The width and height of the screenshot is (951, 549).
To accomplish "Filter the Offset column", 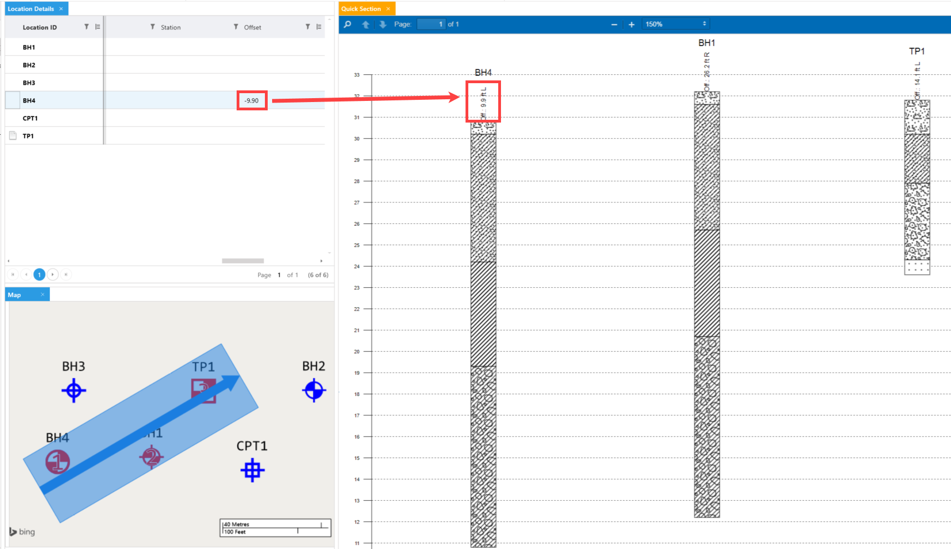I will pos(236,27).
